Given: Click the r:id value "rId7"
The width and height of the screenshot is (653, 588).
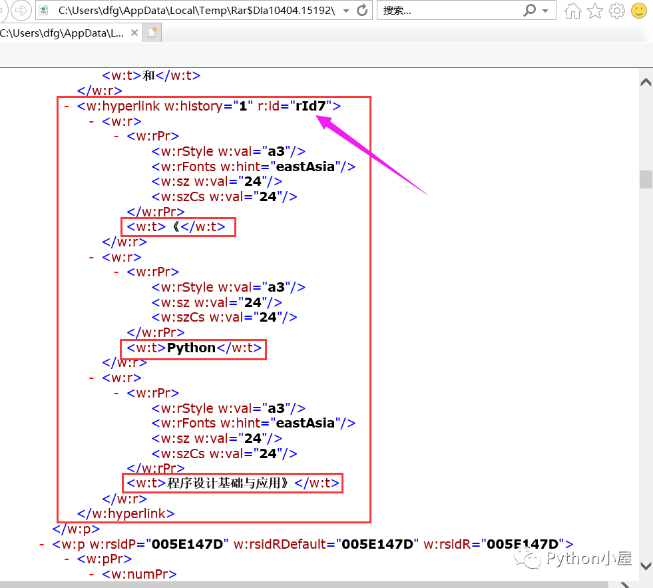Looking at the screenshot, I should click(x=311, y=107).
